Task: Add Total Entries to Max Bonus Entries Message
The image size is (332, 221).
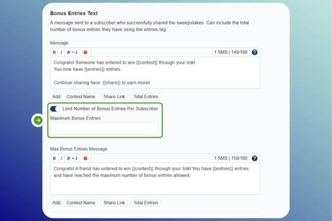Action: click(x=146, y=203)
